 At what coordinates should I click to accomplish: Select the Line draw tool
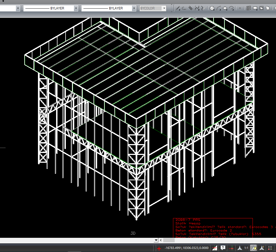178,8
